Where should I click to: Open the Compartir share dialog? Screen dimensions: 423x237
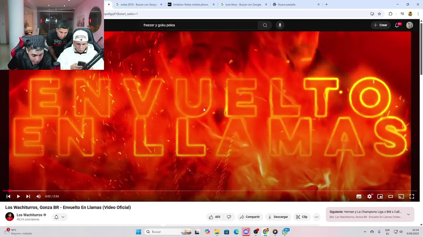(250, 217)
